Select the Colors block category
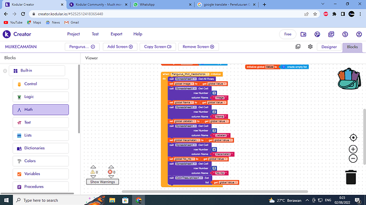The width and height of the screenshot is (366, 205). (x=41, y=161)
